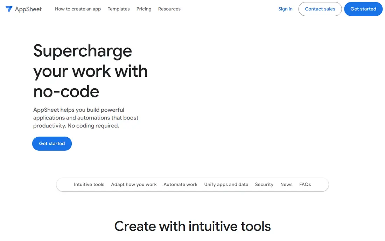
Task: Go to Templates in top navigation
Action: [x=119, y=9]
